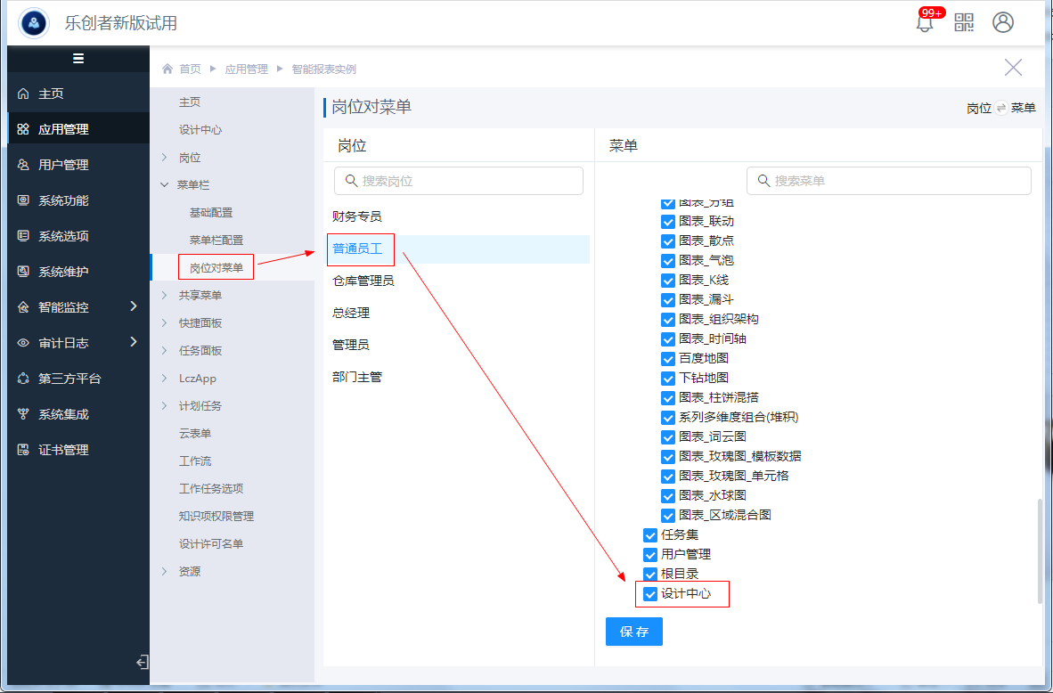Uncheck the 设计中心 checkbox
Viewport: 1053px width, 693px height.
[x=650, y=594]
